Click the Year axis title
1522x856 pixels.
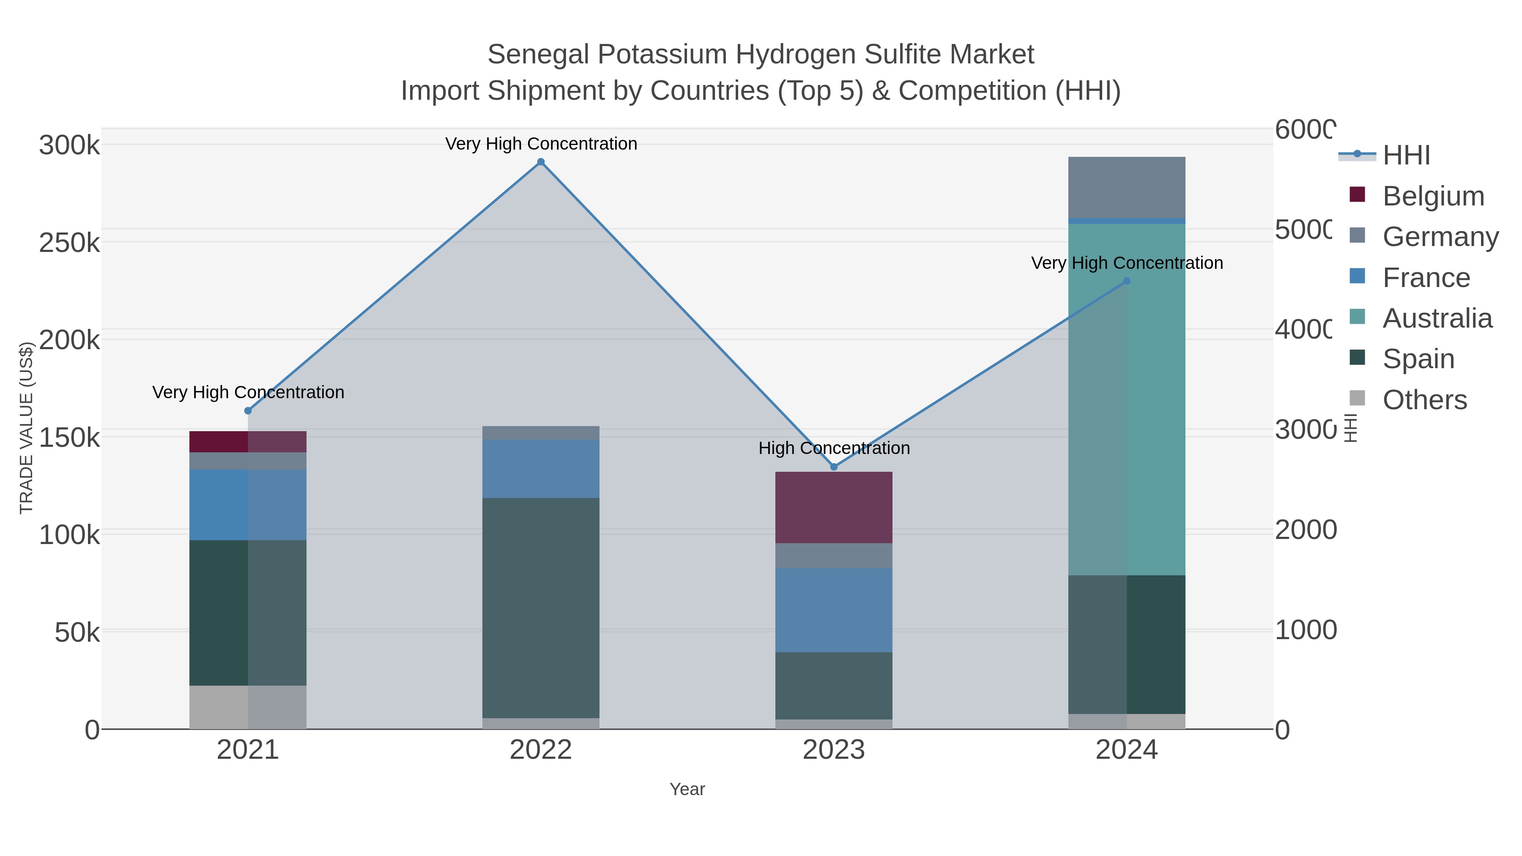click(687, 789)
